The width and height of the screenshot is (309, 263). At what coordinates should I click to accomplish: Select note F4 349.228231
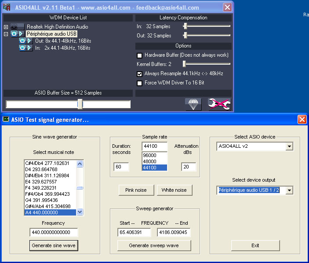50,188
